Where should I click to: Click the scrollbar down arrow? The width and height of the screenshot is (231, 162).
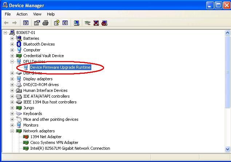click(227, 149)
